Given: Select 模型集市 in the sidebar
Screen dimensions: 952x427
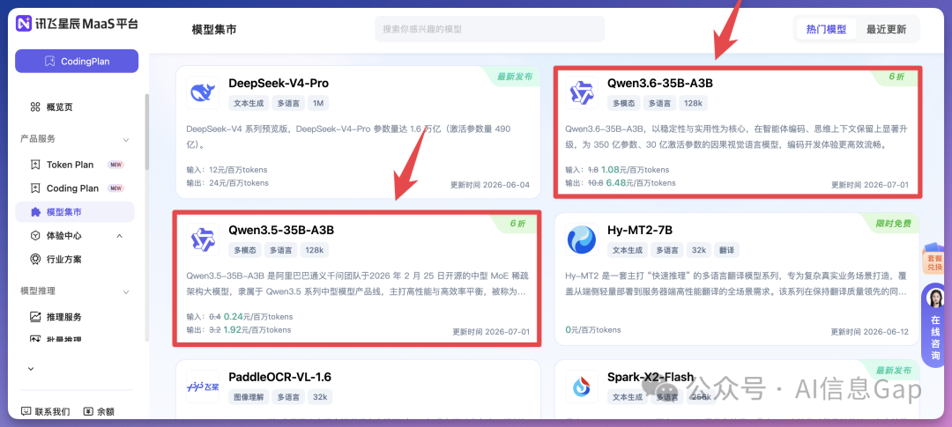Looking at the screenshot, I should (x=75, y=212).
